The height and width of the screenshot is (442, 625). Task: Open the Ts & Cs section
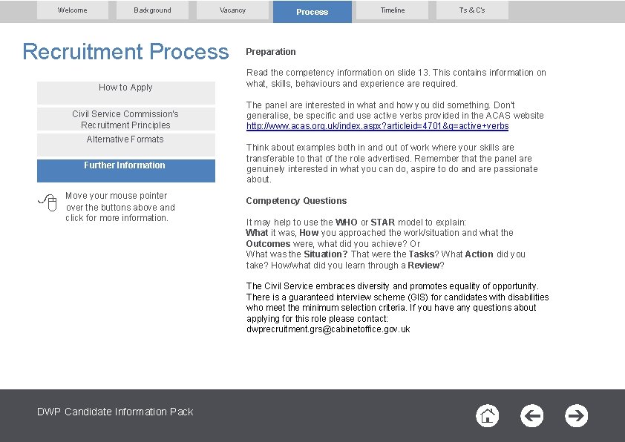471,10
